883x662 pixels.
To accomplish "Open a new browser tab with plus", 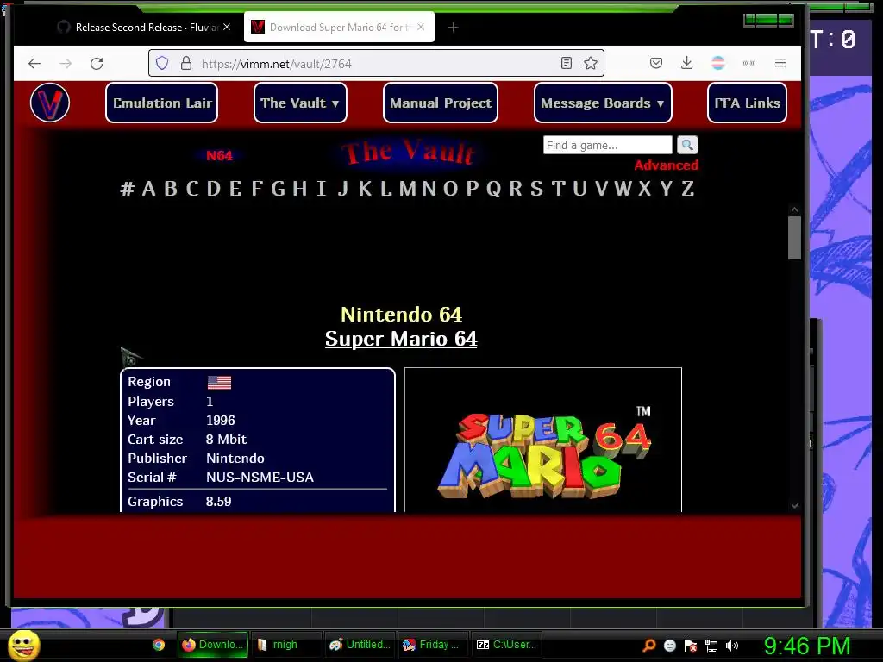I will (453, 27).
